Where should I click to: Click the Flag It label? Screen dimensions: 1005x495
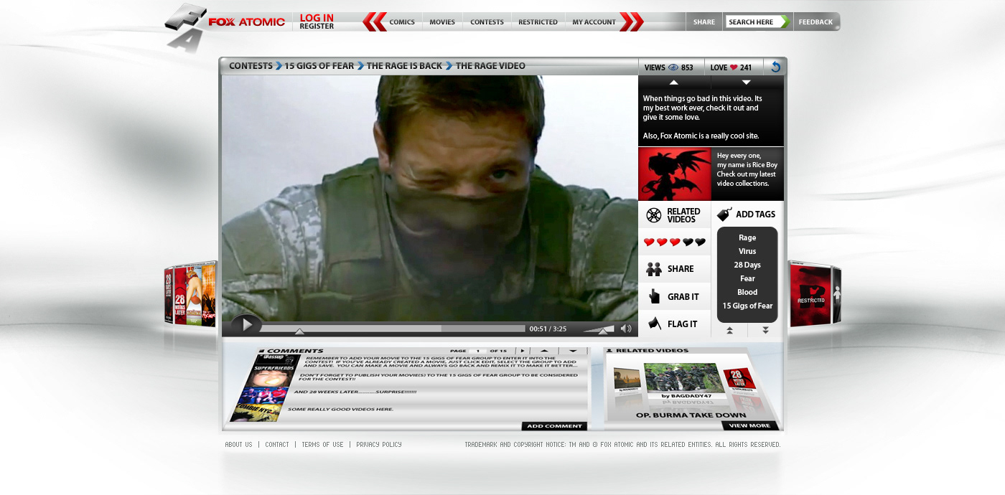[x=682, y=324]
